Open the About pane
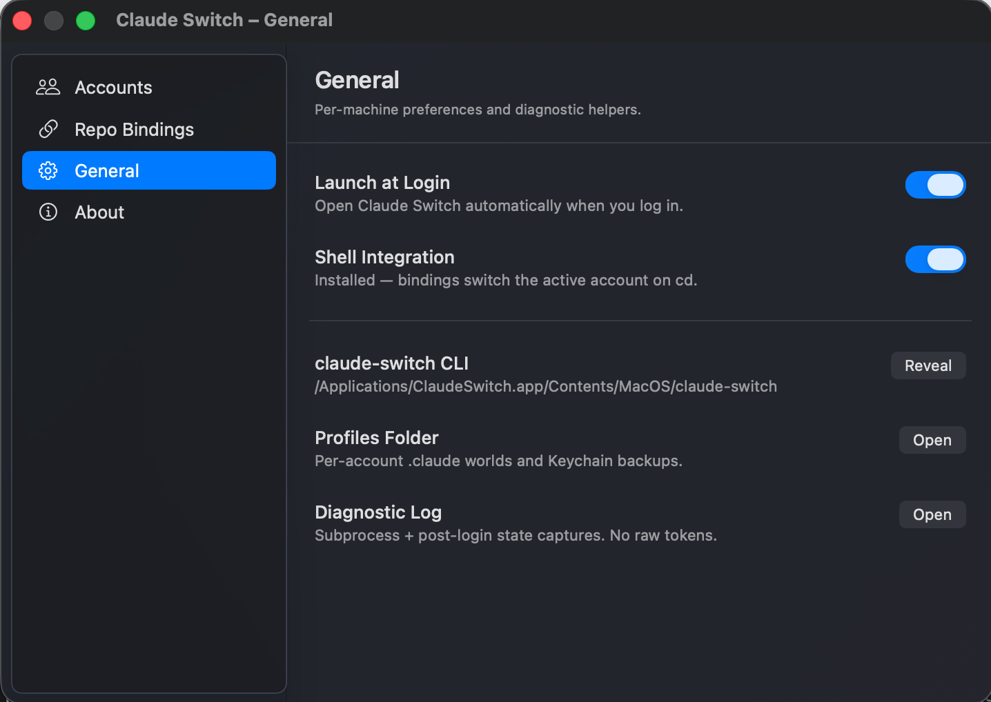The height and width of the screenshot is (702, 991). coord(149,212)
